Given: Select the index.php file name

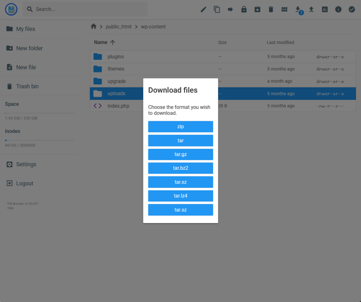Looking at the screenshot, I should point(118,106).
